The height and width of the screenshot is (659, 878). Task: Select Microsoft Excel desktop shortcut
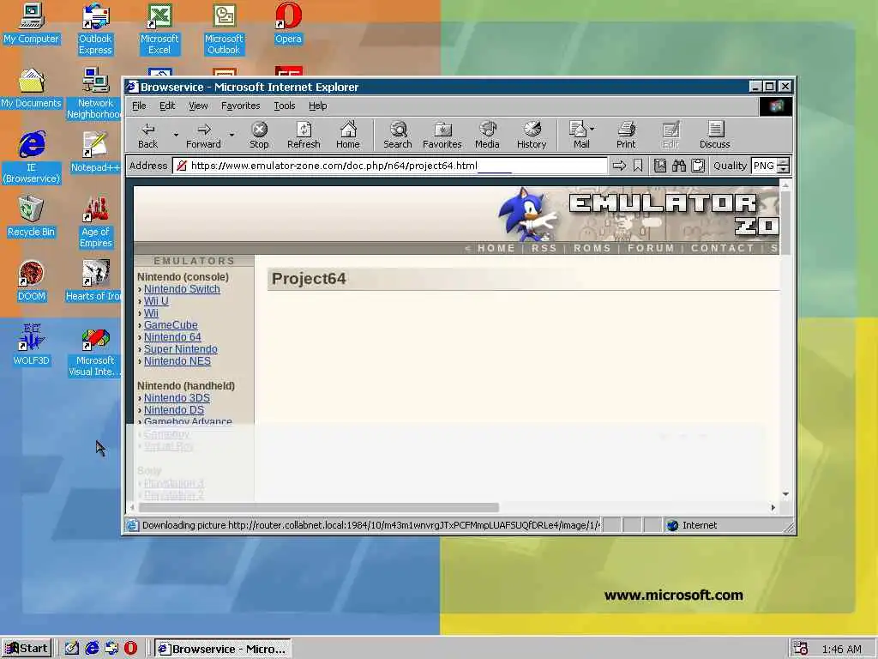pos(159,29)
